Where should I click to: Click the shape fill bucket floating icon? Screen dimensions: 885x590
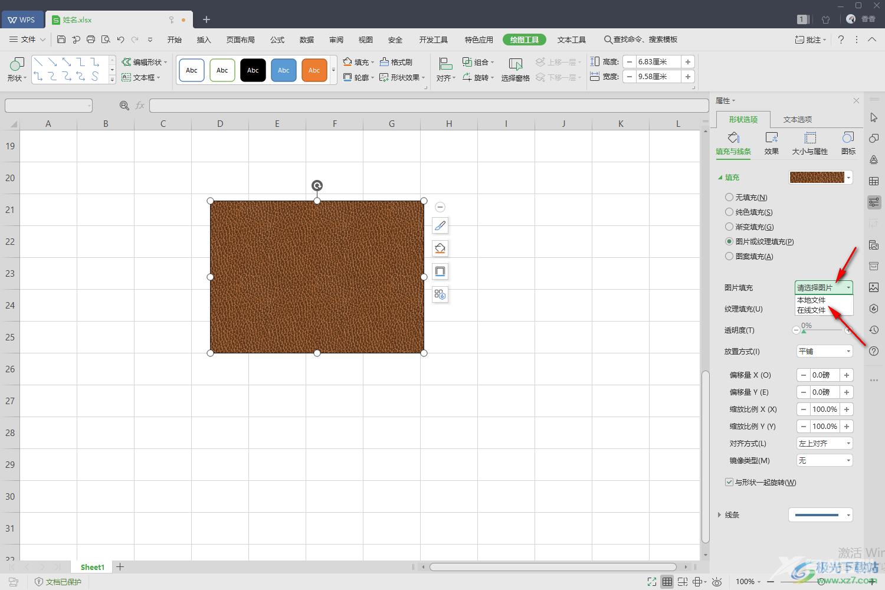pos(440,248)
